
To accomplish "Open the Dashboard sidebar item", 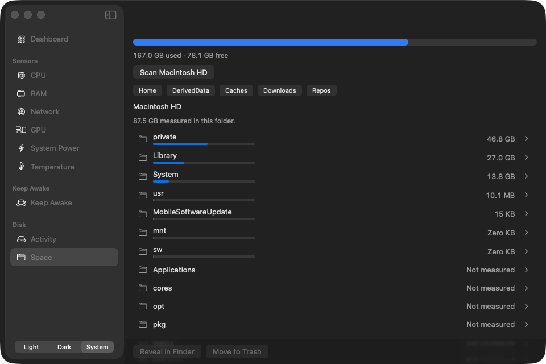I will pos(64,39).
